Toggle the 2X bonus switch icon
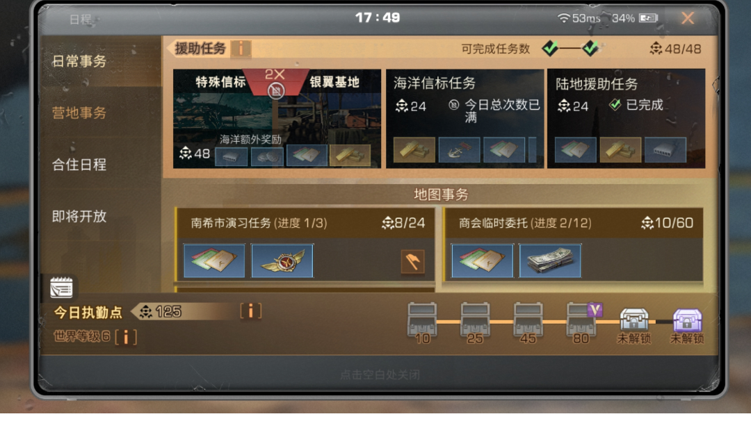Screen dimensions: 751x421 coord(276,90)
